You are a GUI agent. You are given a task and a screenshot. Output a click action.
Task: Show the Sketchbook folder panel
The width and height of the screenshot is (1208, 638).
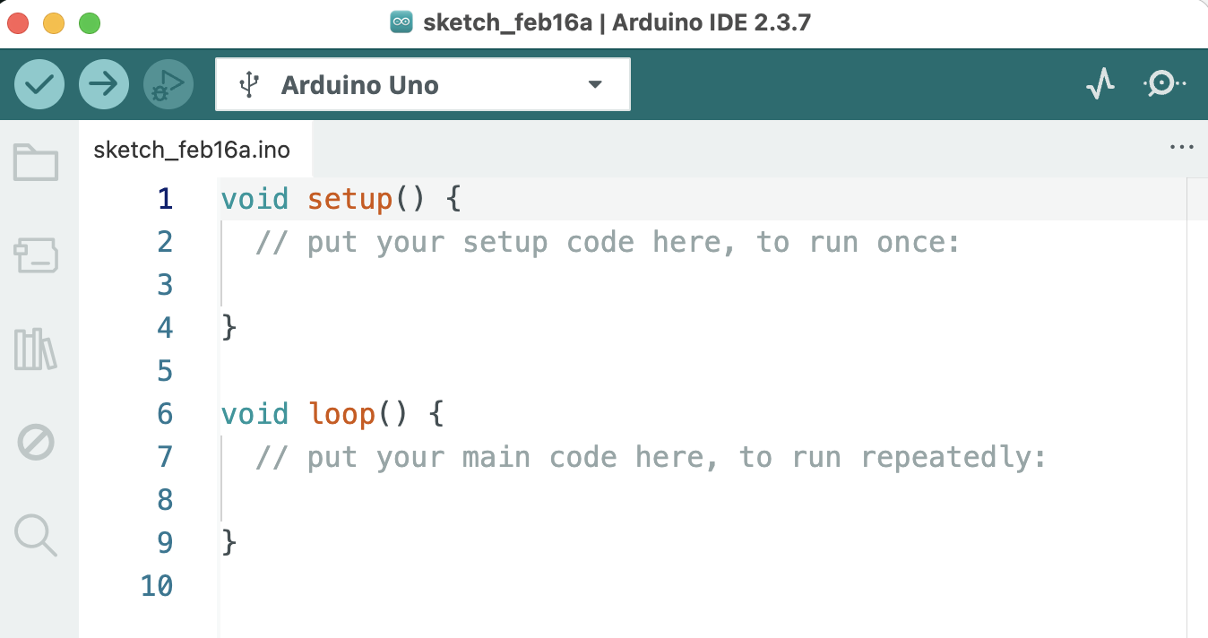(x=37, y=163)
